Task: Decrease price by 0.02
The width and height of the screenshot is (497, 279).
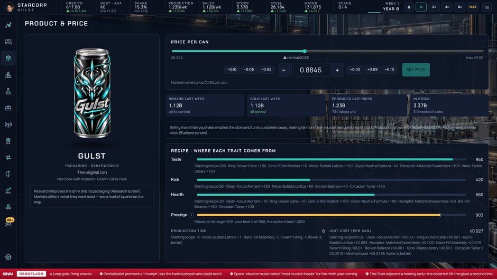Action: (x=266, y=70)
